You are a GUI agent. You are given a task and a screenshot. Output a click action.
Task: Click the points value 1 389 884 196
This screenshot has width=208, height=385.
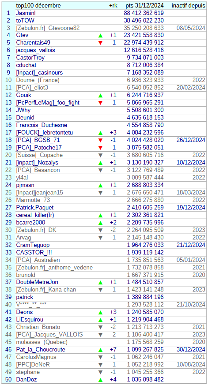click(145, 298)
